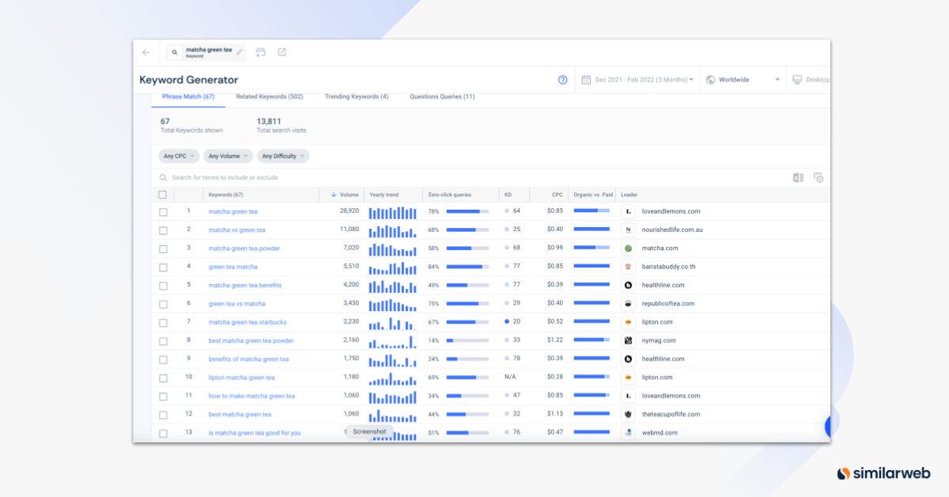Click the Similarweb logo
Screen dimensions: 949x497
[883, 473]
